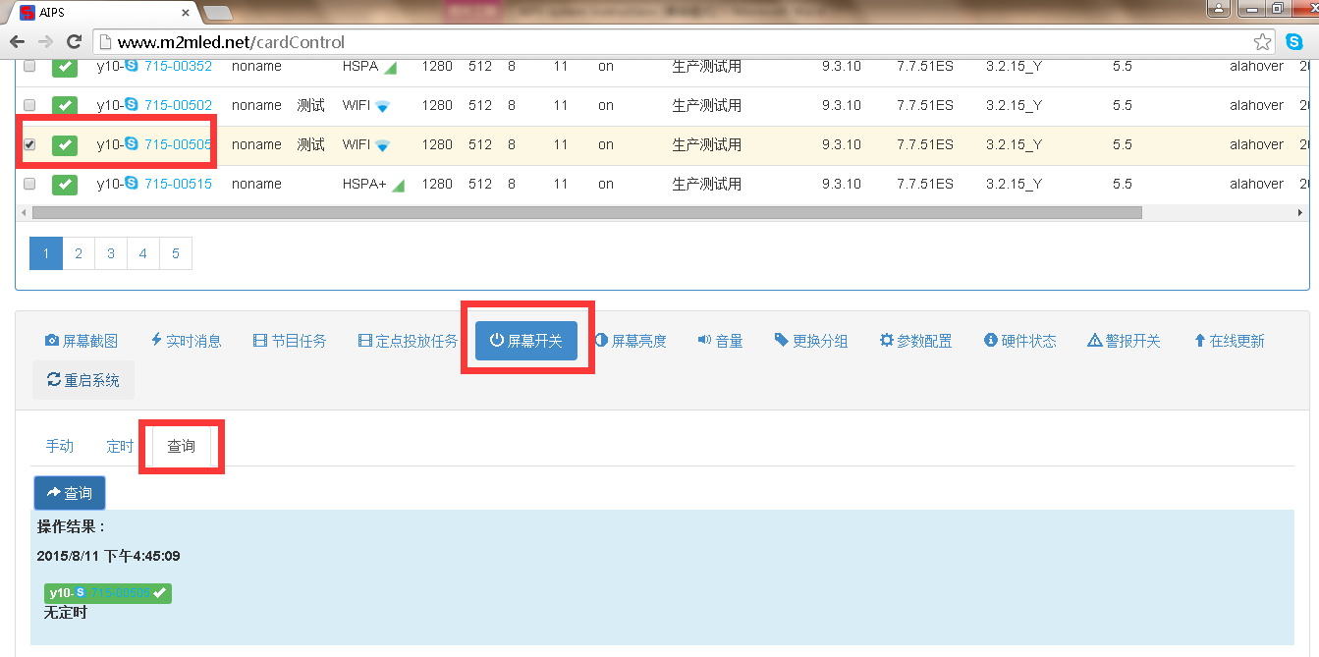Click the WIFI signal icon in row 715-00505
1319x657 pixels.
(x=382, y=145)
